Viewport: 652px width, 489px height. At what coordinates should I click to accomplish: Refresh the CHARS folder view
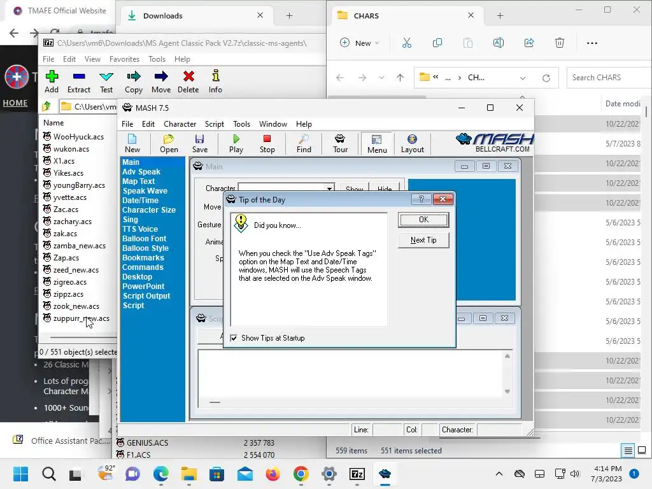pyautogui.click(x=546, y=78)
